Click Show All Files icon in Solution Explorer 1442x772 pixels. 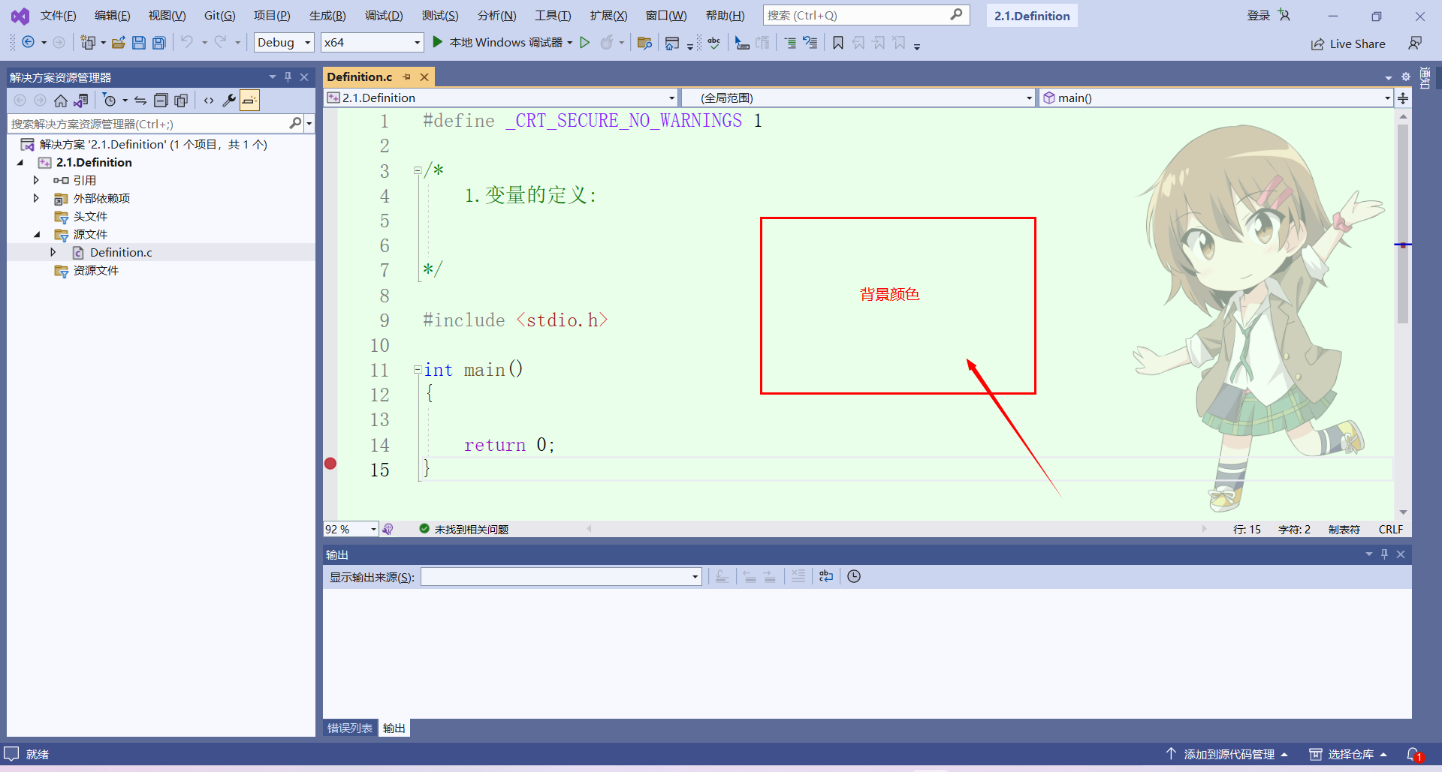[181, 101]
